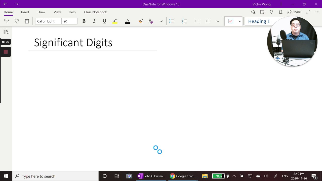Expand the tags dropdown arrow next to checkbox
Screen dimensions: 322x181
tap(240, 21)
